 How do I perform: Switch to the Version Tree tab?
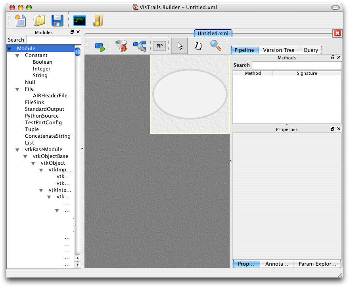coord(278,50)
